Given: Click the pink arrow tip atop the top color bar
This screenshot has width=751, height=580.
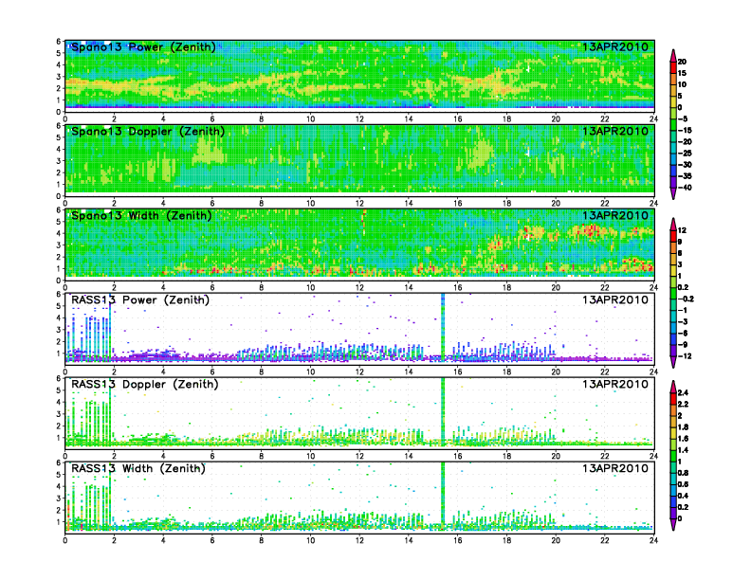Looking at the screenshot, I should pos(673,55).
